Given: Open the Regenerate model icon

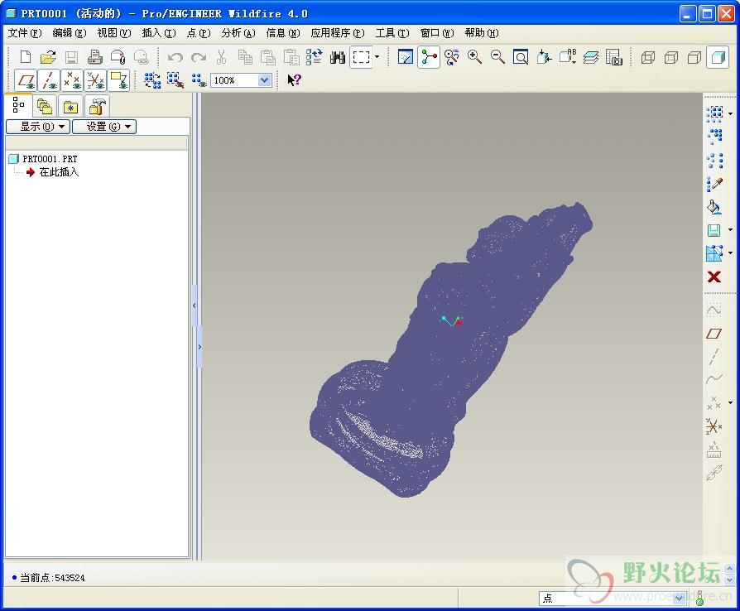Looking at the screenshot, I should pos(315,57).
